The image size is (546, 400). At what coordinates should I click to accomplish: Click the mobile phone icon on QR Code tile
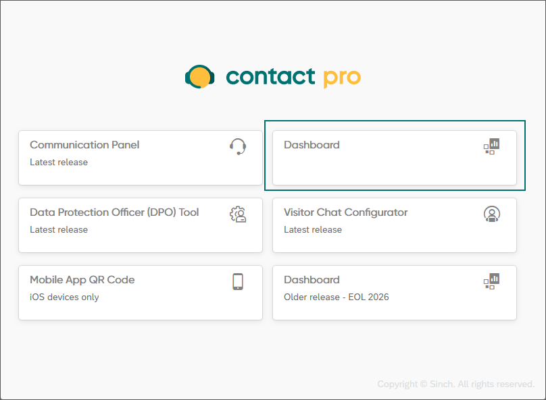pyautogui.click(x=238, y=281)
